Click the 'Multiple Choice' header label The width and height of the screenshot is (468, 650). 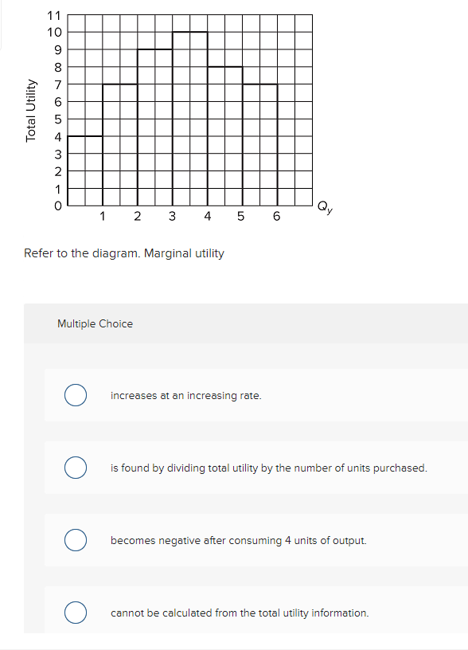[x=96, y=323]
